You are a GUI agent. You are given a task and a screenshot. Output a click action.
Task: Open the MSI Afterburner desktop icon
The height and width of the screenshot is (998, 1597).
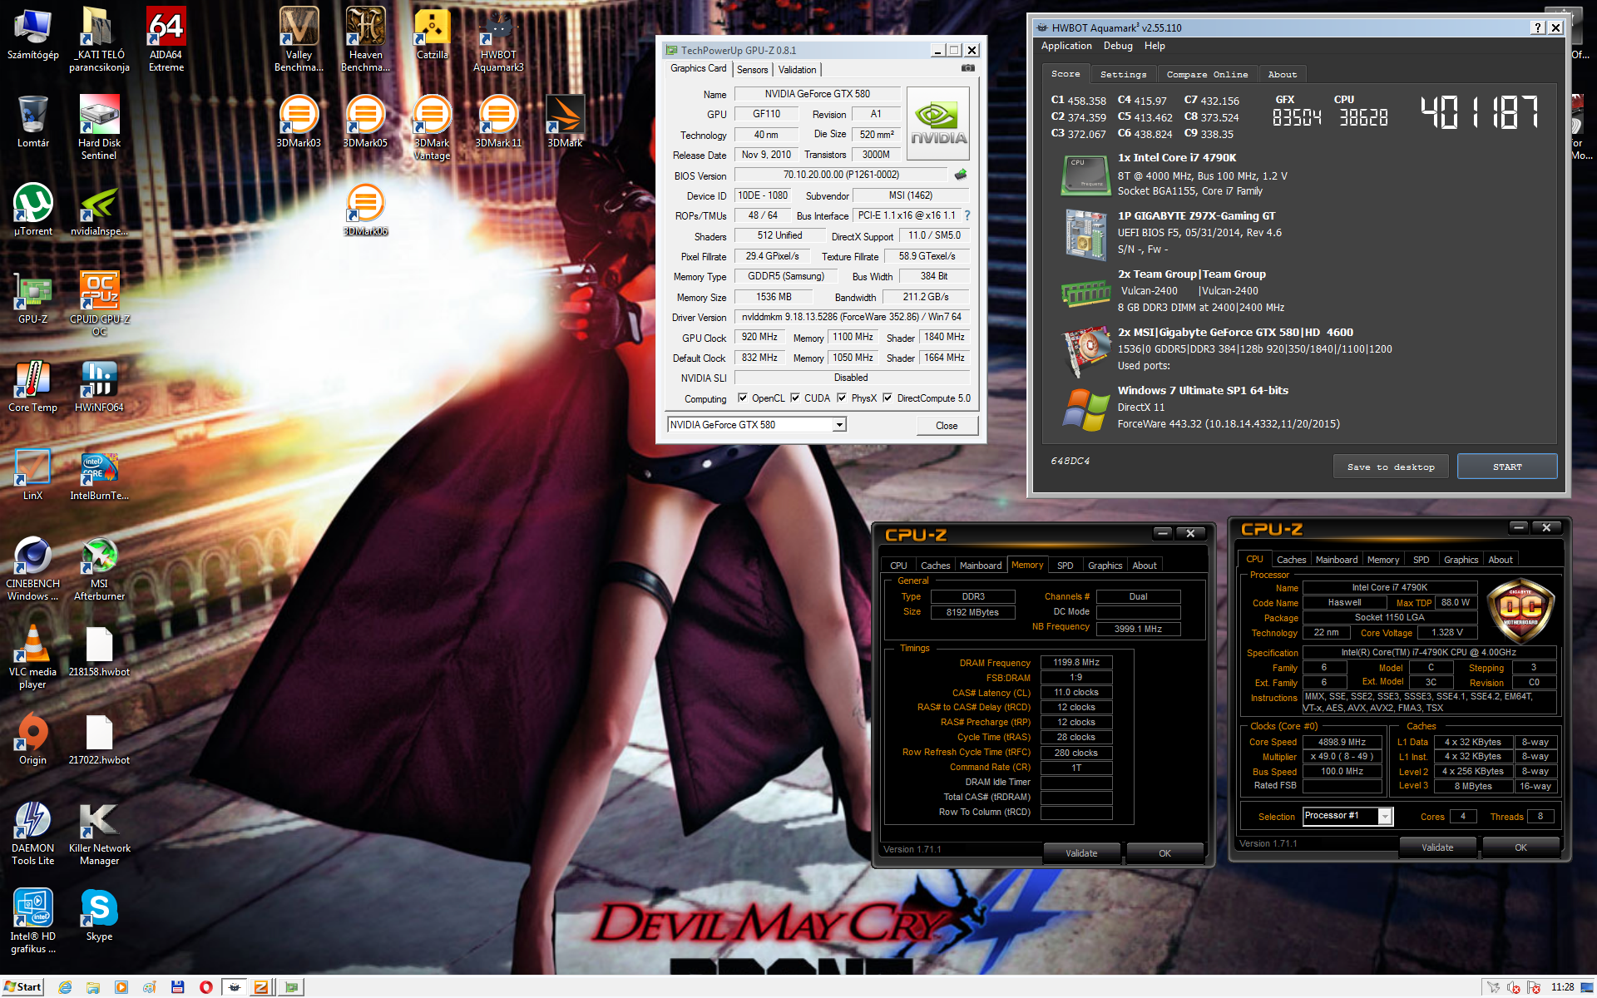tap(99, 568)
